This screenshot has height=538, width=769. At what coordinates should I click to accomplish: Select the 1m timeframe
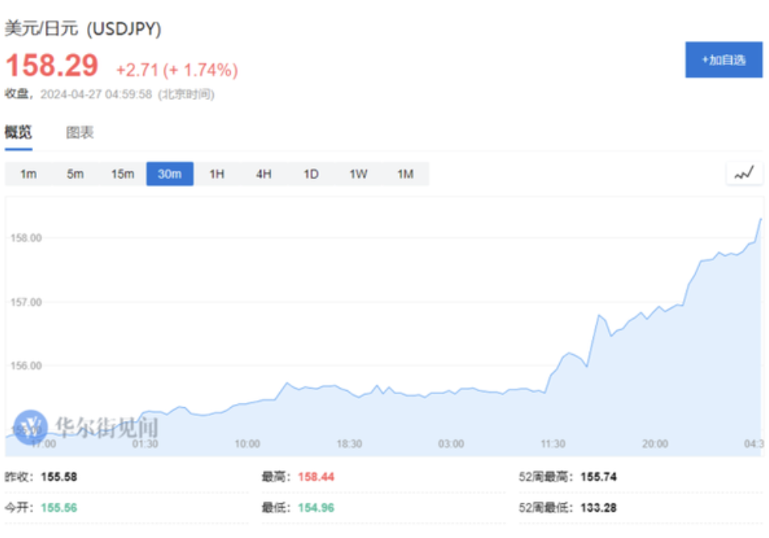(x=28, y=174)
